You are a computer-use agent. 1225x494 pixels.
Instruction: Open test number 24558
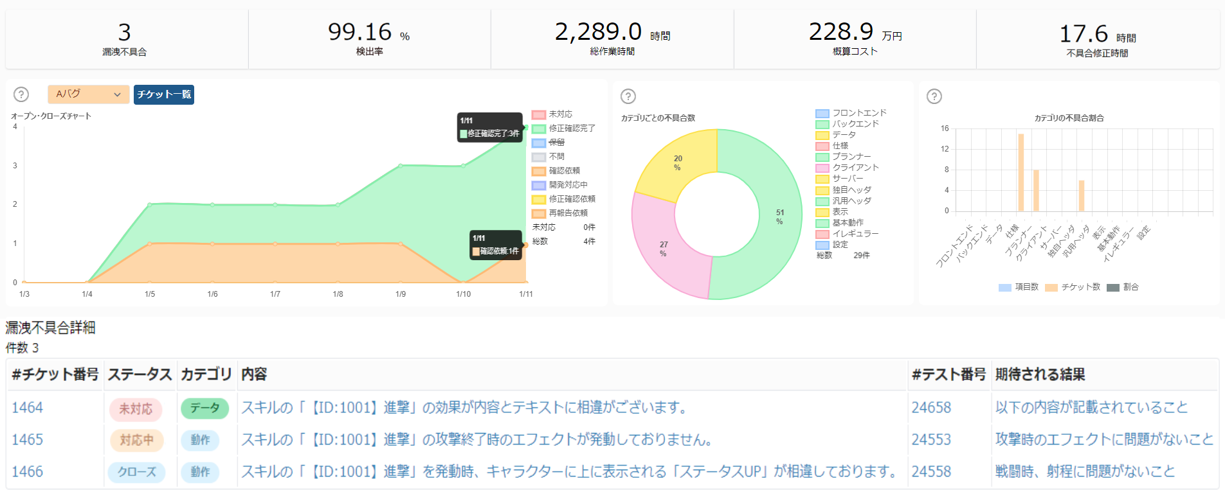[931, 472]
